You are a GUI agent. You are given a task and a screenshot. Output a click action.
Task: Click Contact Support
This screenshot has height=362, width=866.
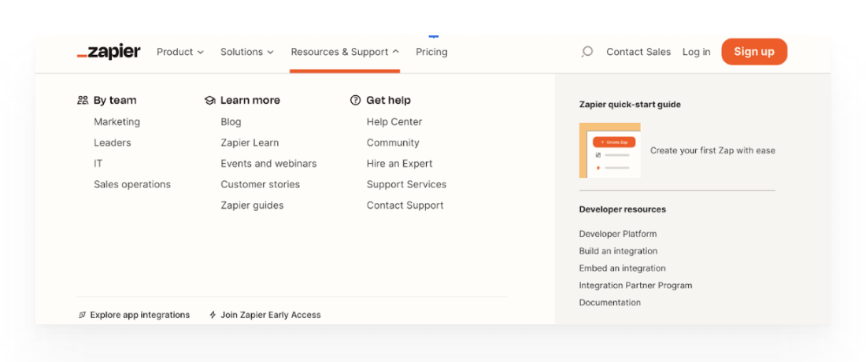click(x=405, y=205)
